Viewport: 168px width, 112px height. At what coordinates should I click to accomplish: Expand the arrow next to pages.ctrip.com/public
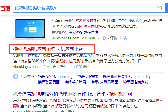[x=56, y=111]
